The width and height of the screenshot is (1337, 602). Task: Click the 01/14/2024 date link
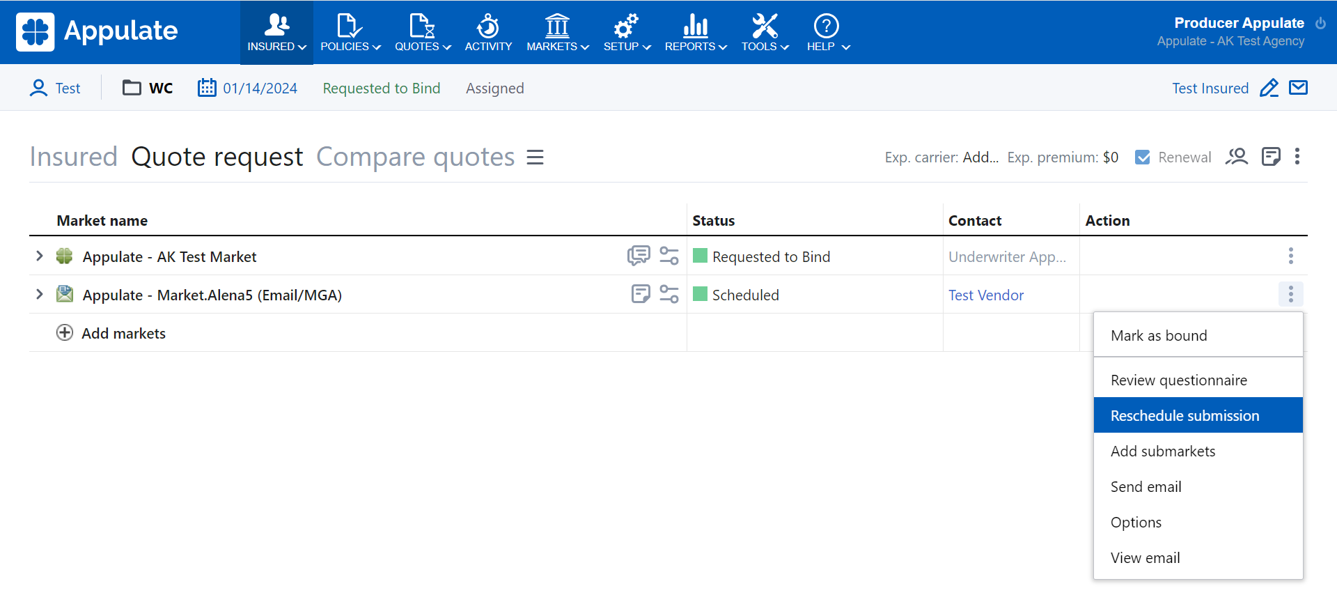pyautogui.click(x=260, y=88)
